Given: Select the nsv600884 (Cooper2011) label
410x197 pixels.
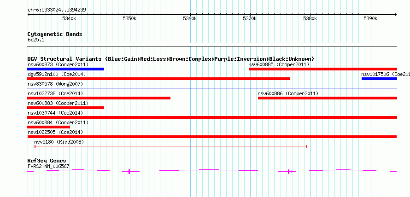Looking at the screenshot, I should point(58,122).
